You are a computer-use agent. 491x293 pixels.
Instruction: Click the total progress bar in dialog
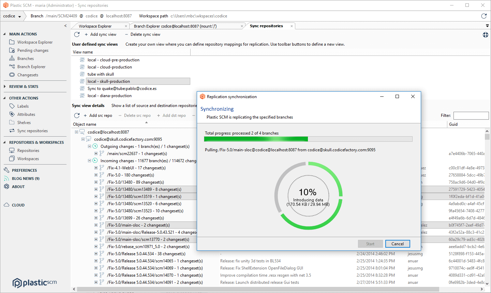[x=308, y=139]
